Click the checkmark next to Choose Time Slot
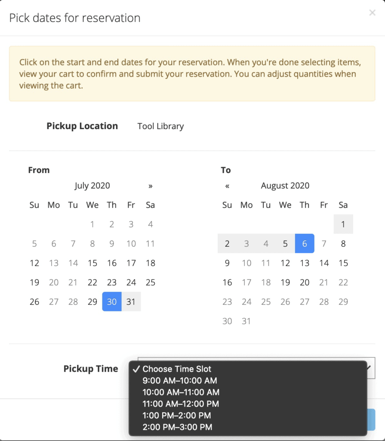The width and height of the screenshot is (385, 441). click(137, 369)
